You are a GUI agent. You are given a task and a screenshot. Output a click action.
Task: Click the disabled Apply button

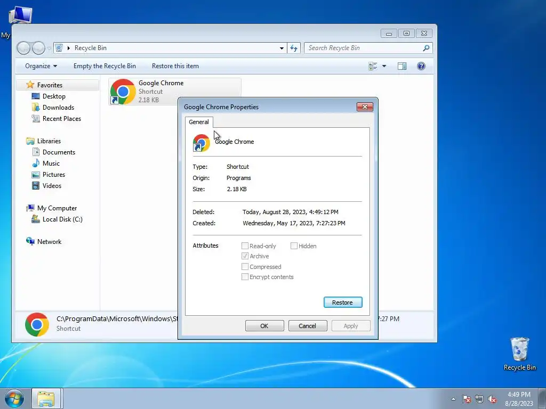351,326
